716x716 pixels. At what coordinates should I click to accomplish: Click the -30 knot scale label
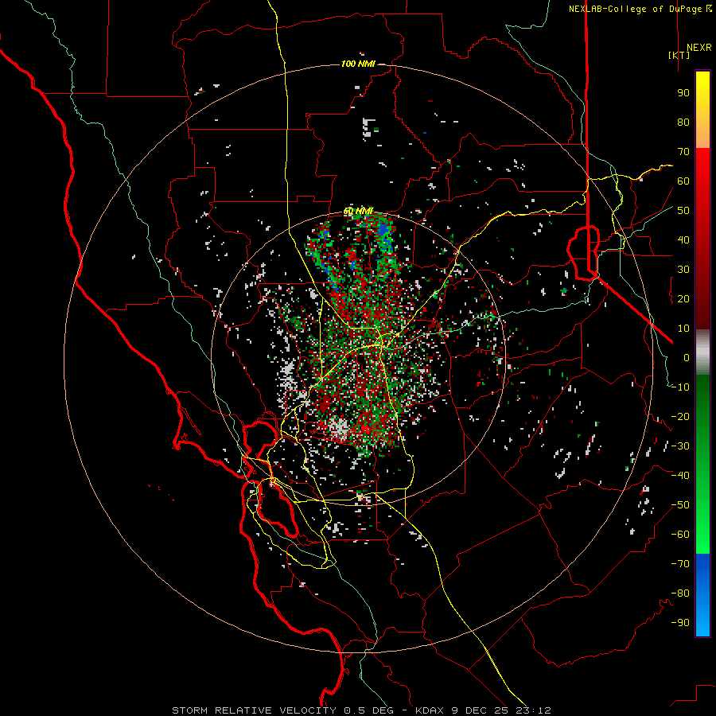680,446
